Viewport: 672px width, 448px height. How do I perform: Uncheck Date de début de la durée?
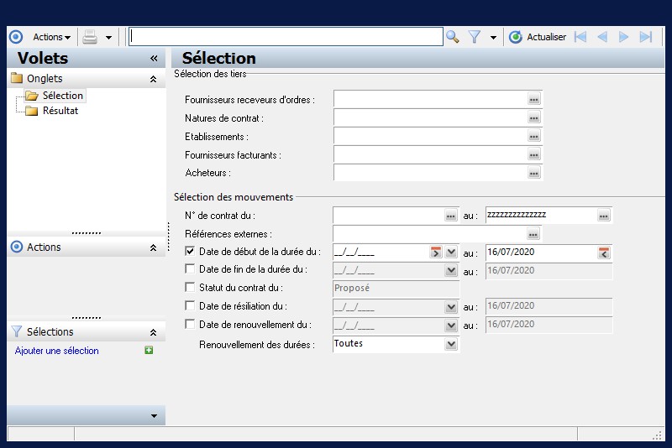point(190,251)
